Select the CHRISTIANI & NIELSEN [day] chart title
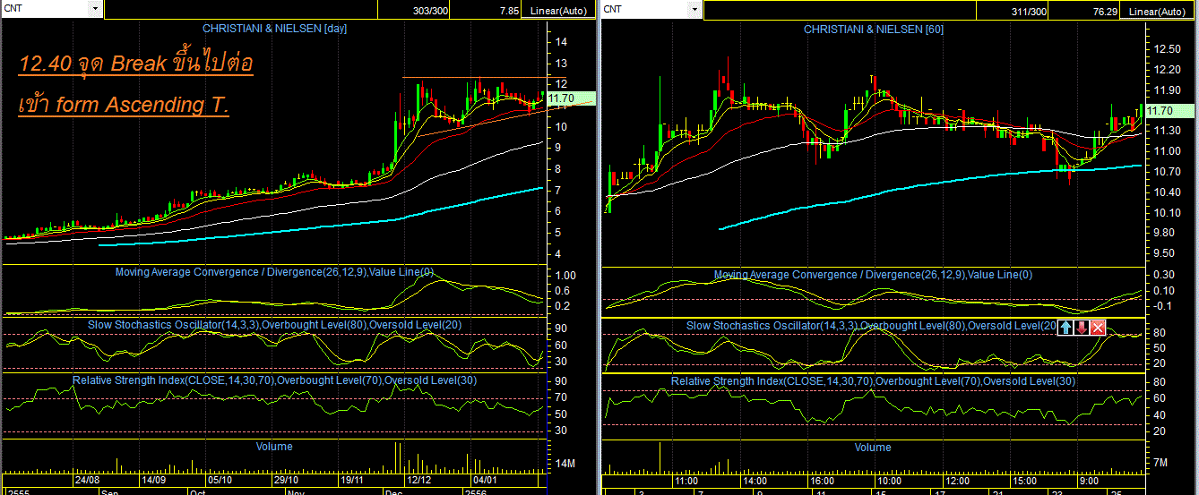This screenshot has width=1199, height=495. (274, 29)
